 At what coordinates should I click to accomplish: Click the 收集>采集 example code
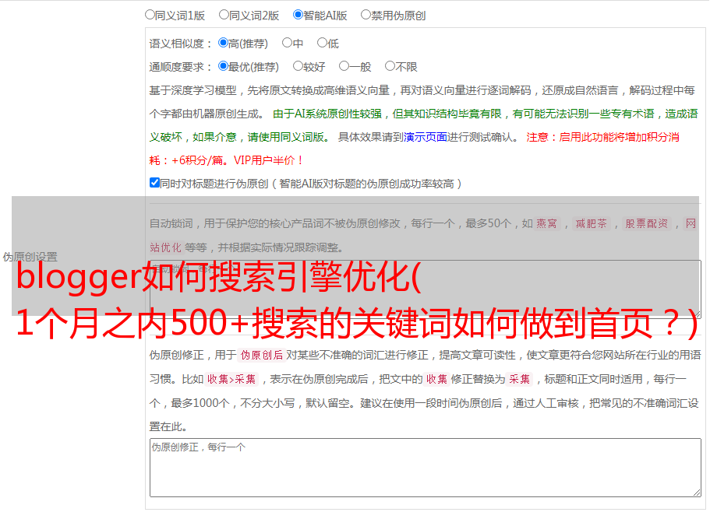231,379
